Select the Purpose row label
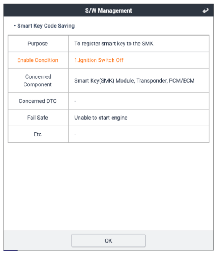This screenshot has height=254, width=217. [37, 44]
